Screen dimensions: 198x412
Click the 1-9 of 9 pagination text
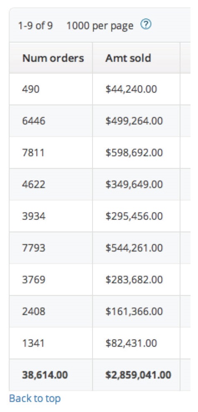click(35, 26)
